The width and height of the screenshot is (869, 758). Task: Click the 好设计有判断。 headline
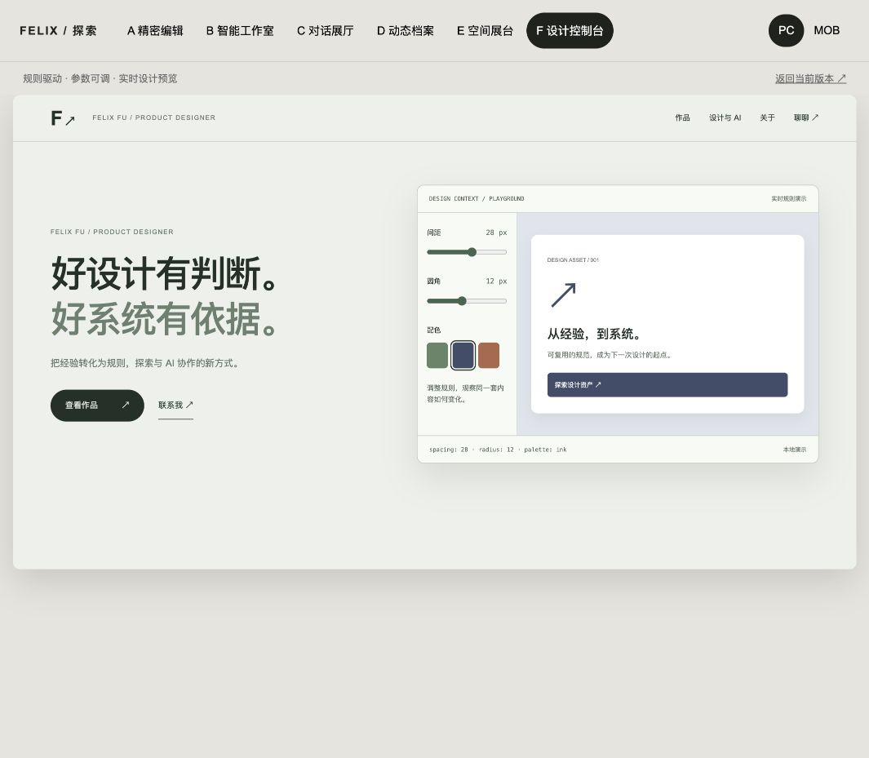165,273
